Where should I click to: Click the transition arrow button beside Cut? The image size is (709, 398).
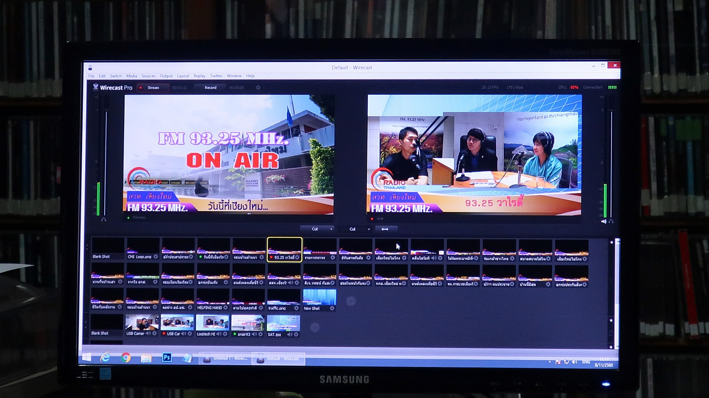coord(385,229)
